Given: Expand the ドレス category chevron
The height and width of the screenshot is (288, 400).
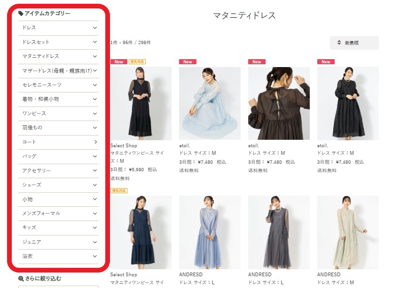Looking at the screenshot, I should coord(95,28).
